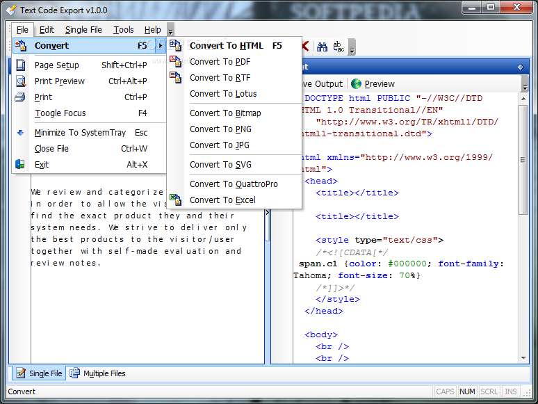Open the Edit menu
The height and width of the screenshot is (404, 538).
pos(47,30)
